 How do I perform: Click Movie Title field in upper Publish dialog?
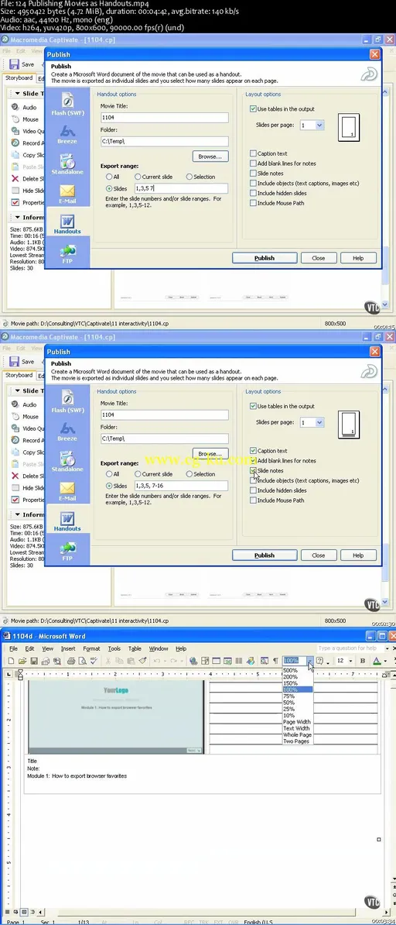(x=165, y=118)
